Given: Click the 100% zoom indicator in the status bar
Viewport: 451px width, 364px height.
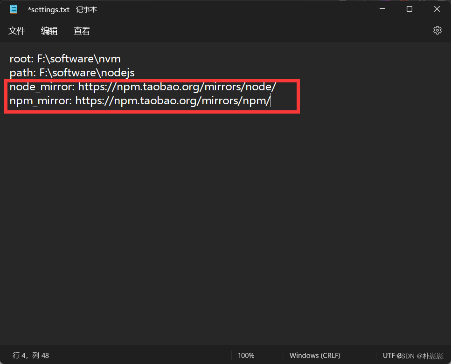Looking at the screenshot, I should 246,355.
